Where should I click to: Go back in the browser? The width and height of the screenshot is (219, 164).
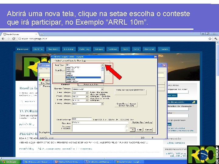pos(3,39)
